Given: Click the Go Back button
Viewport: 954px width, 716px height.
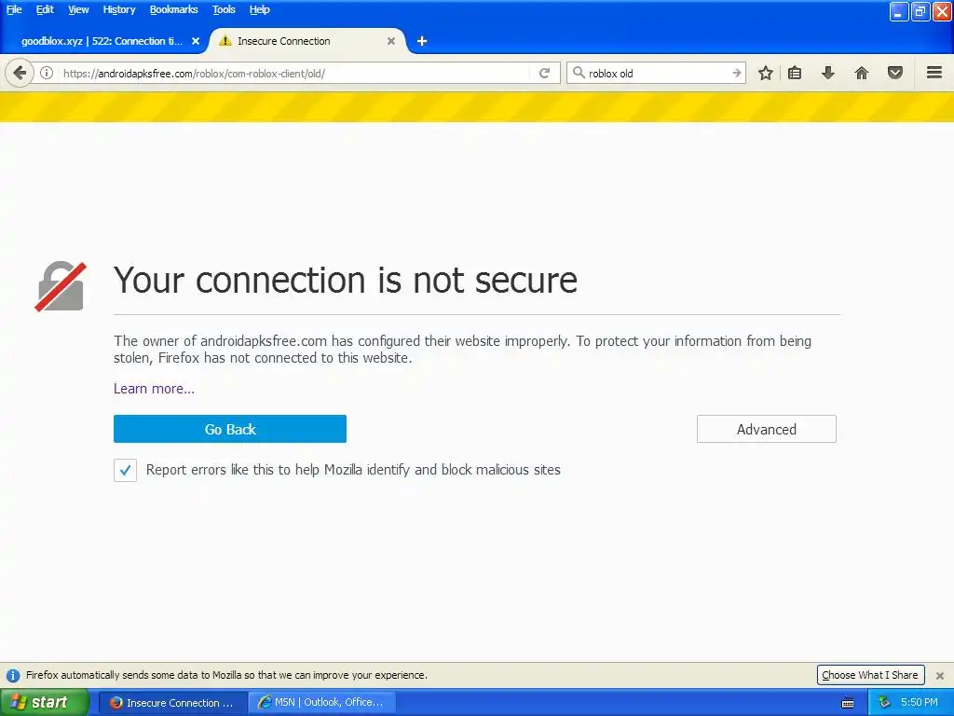Looking at the screenshot, I should point(230,429).
